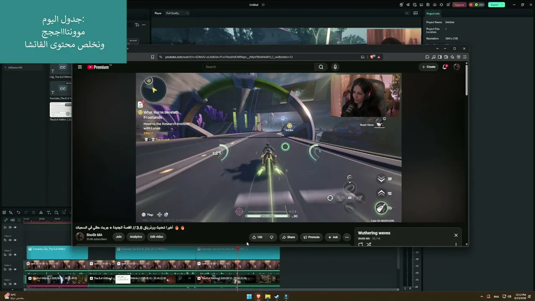
Task: Toggle visibility eye on Video 2 track
Action: (15, 269)
